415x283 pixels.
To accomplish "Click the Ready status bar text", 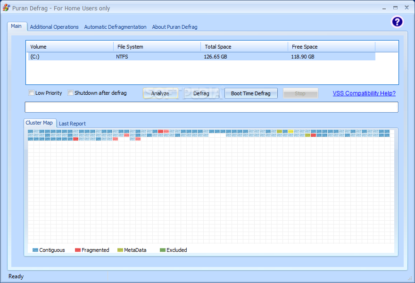I will 16,276.
